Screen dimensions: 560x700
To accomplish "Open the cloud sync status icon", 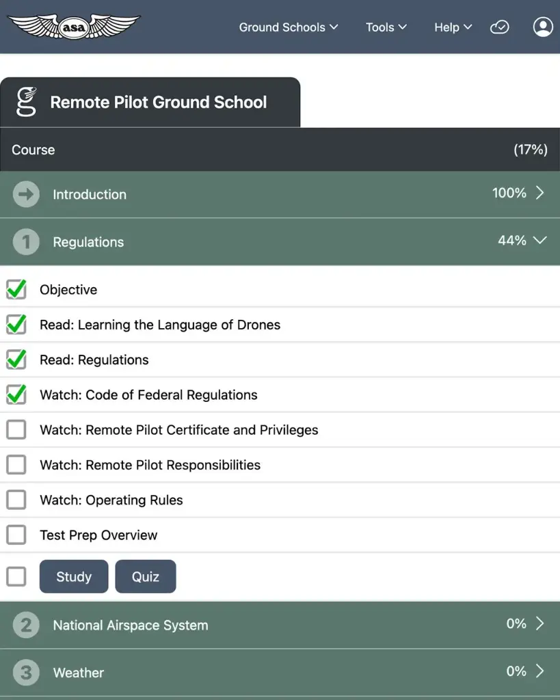I will 500,27.
